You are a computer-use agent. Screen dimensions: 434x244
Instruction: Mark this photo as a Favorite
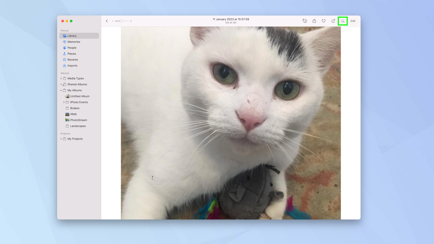pos(323,21)
